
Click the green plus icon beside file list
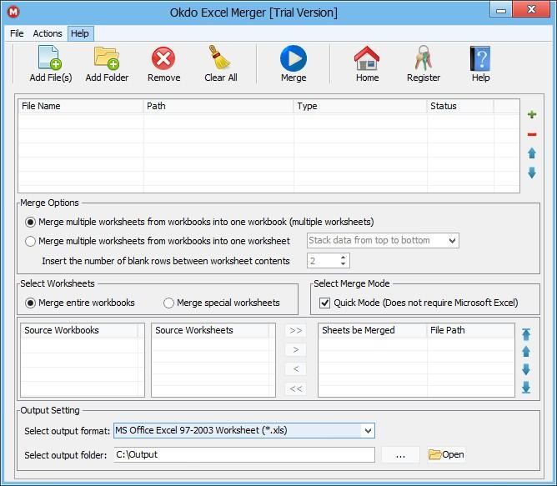coord(532,114)
